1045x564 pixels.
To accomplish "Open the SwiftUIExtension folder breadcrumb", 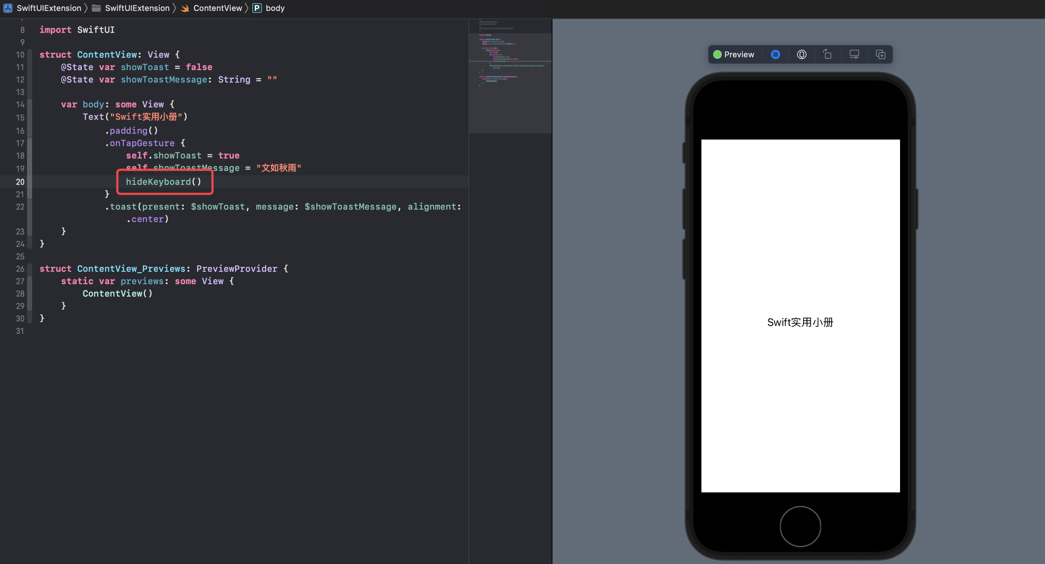I will (x=137, y=8).
